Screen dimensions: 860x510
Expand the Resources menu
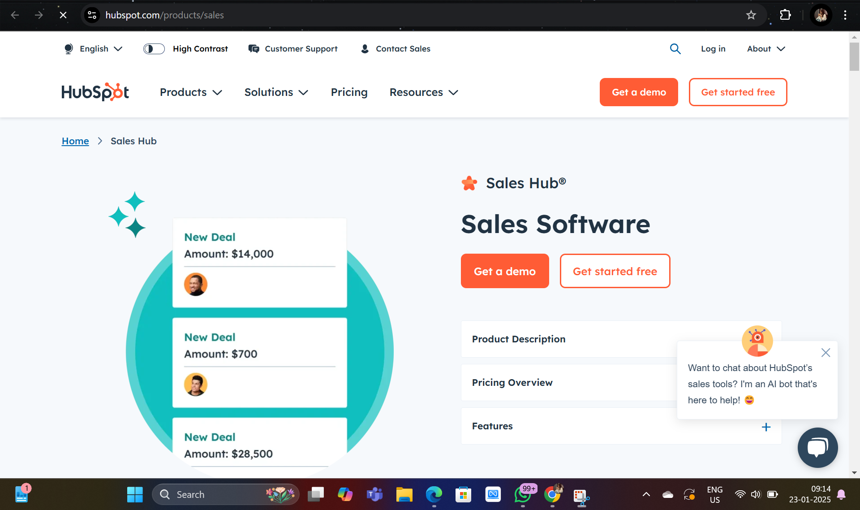click(424, 92)
